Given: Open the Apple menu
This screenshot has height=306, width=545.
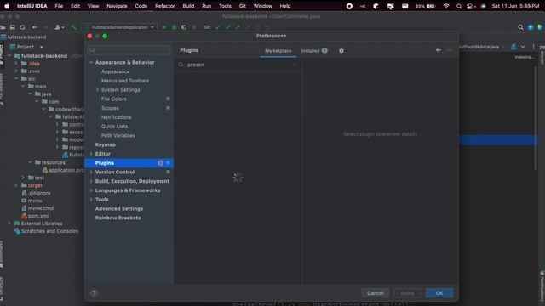Looking at the screenshot, I should point(7,6).
